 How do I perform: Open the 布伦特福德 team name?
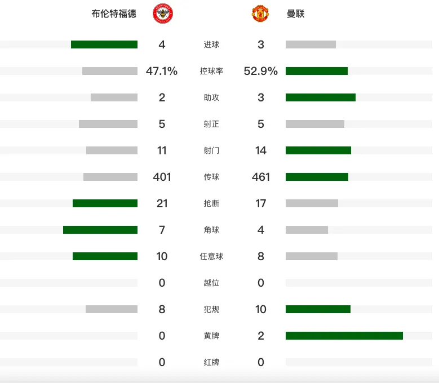tap(114, 14)
